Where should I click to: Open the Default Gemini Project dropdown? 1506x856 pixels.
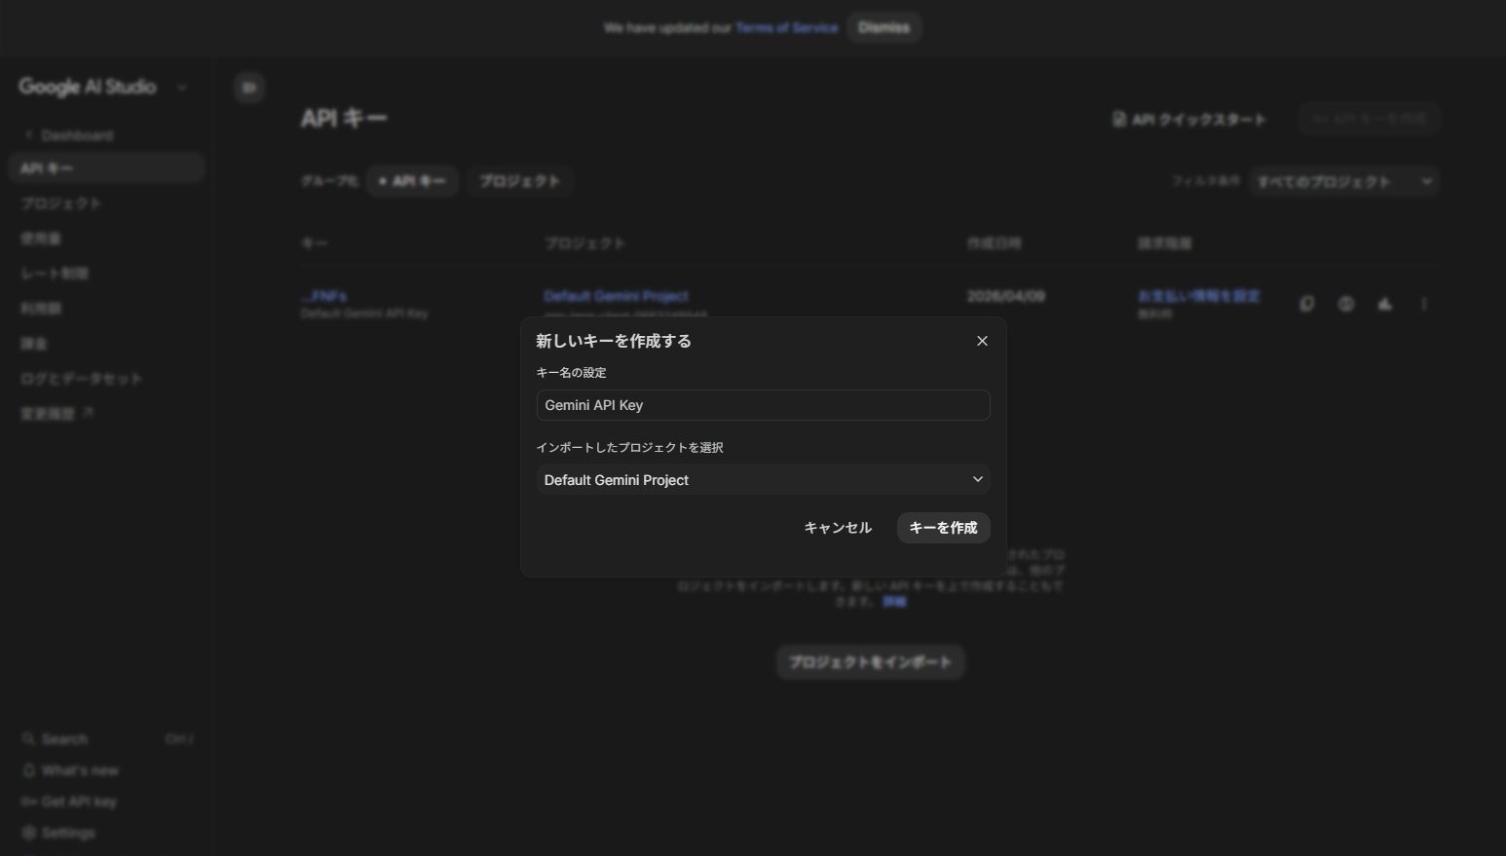pyautogui.click(x=763, y=479)
